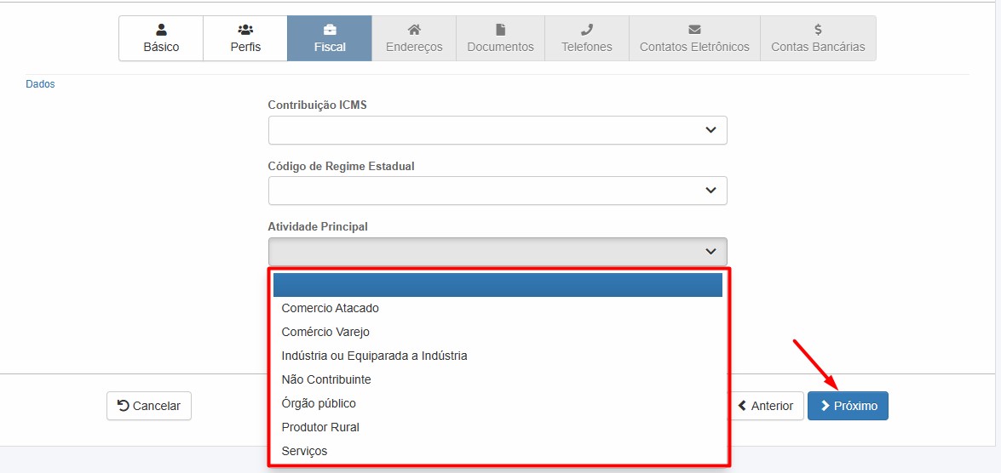Go back with the Anterior button
Screen dimensions: 1001x473
(x=765, y=406)
